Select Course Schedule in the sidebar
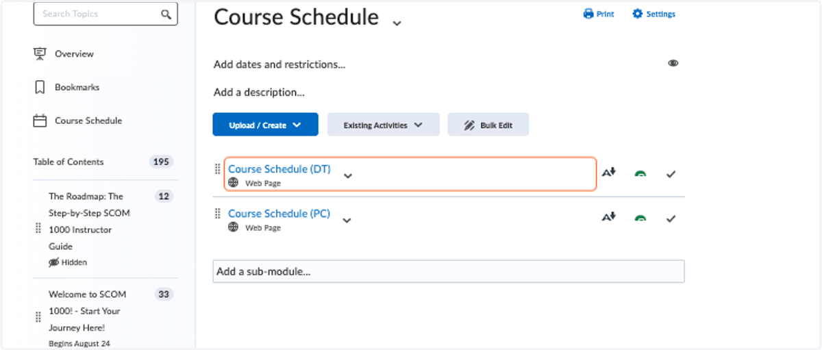The width and height of the screenshot is (822, 350). click(x=88, y=121)
